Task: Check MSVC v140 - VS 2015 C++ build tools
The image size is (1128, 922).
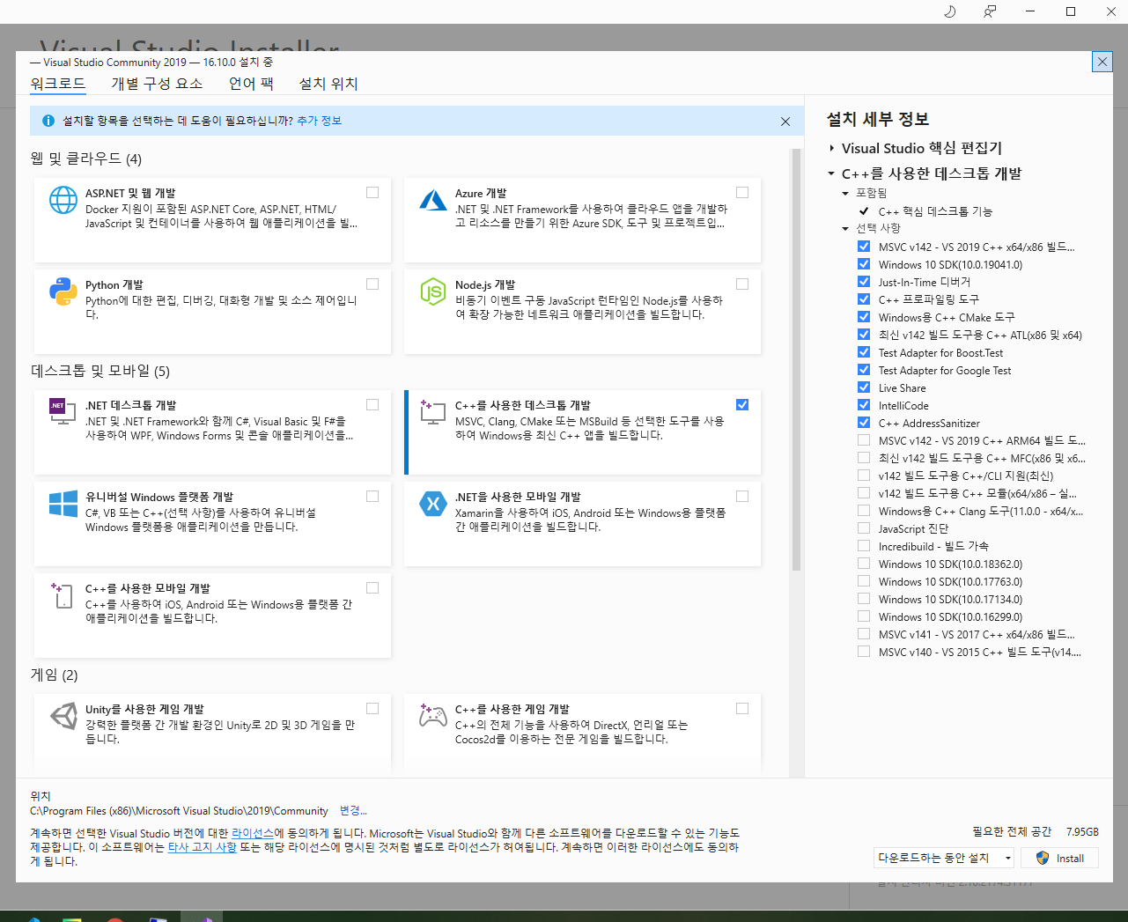Action: pyautogui.click(x=864, y=652)
